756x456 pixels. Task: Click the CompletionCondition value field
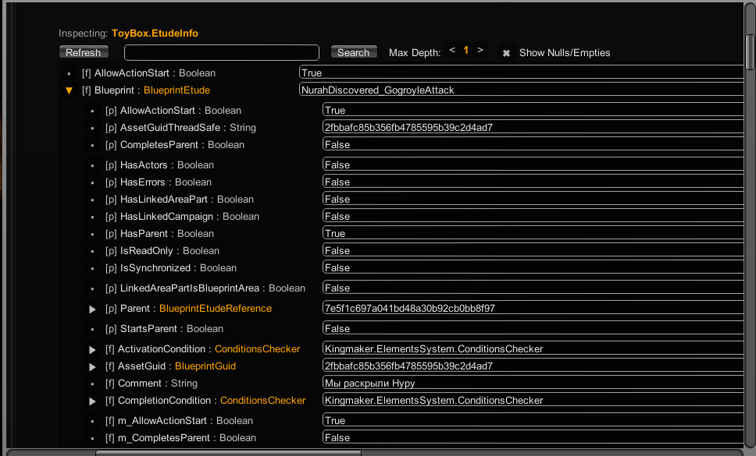533,400
